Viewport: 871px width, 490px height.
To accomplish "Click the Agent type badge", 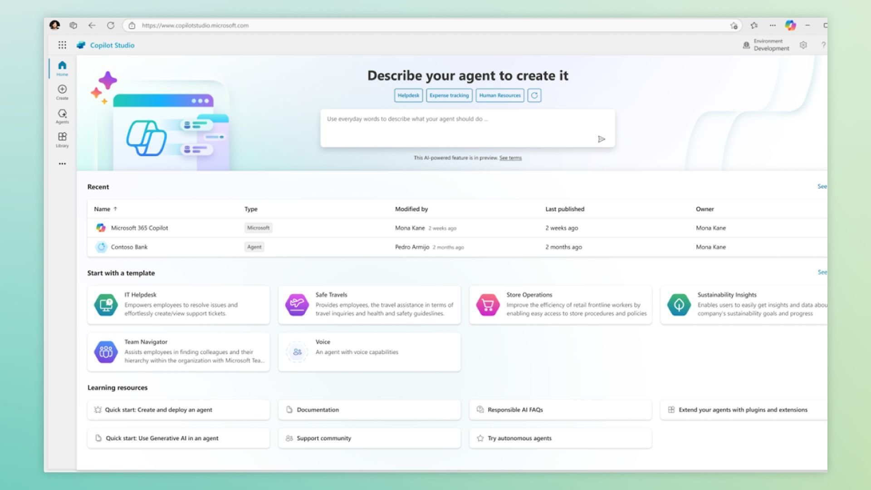I will (x=254, y=247).
